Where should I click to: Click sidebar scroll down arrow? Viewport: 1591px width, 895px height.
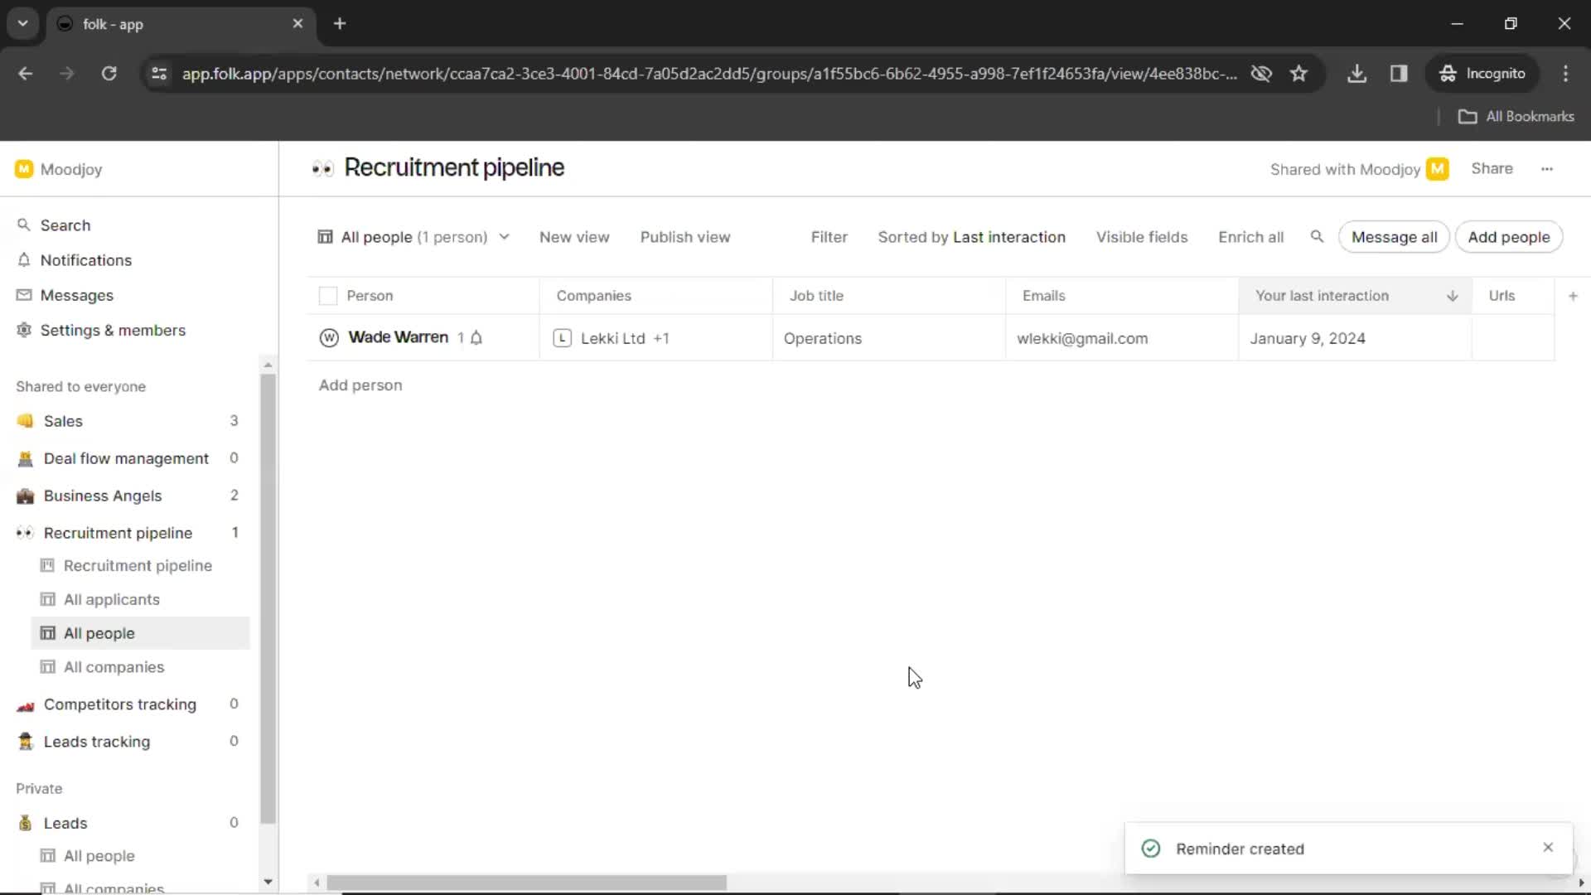click(x=268, y=882)
